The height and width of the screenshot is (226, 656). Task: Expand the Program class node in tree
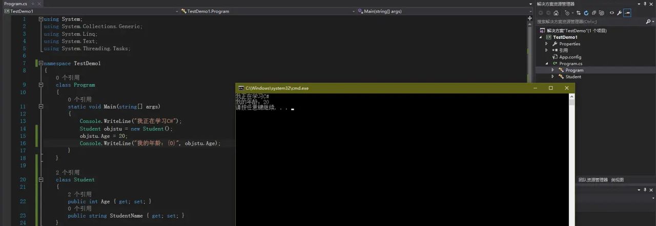(552, 70)
